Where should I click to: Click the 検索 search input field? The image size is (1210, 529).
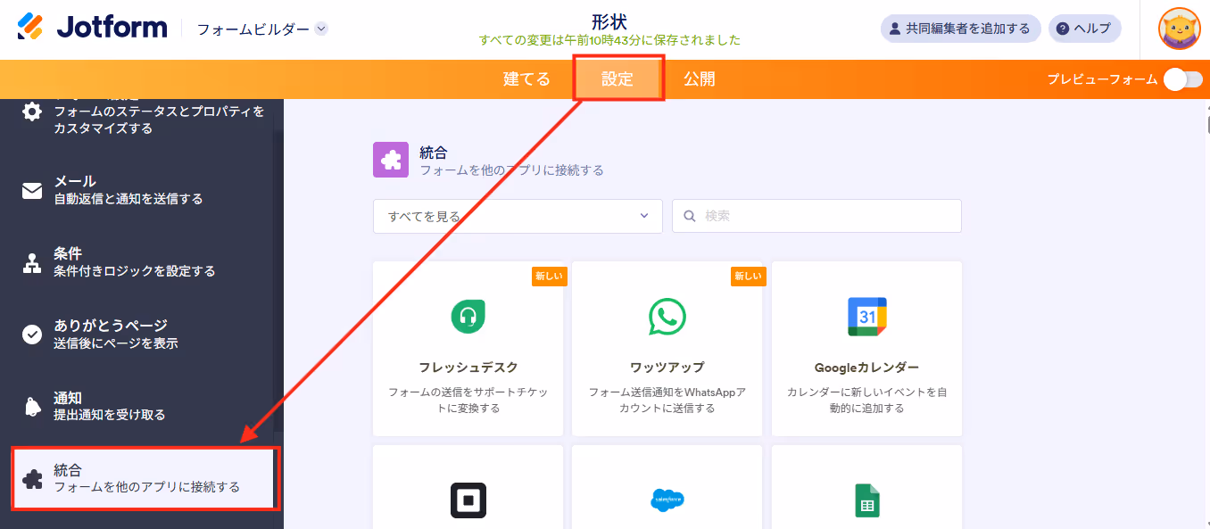816,216
